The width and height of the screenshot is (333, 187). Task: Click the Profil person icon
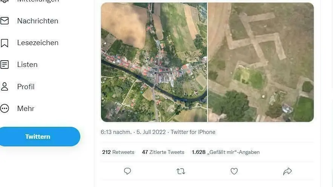click(5, 87)
